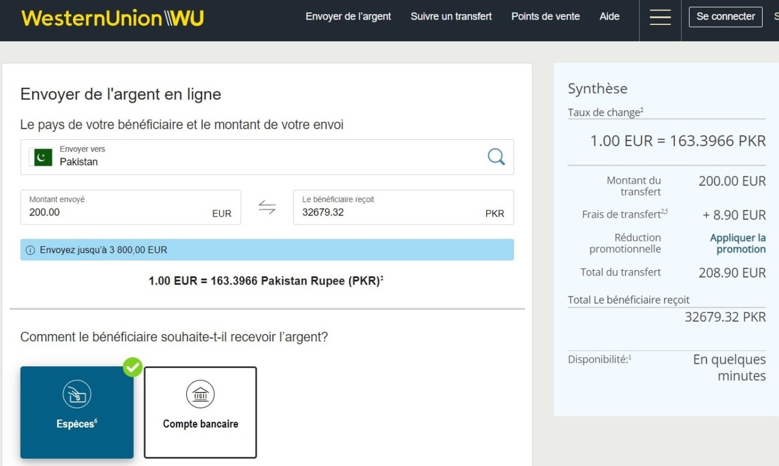779x466 pixels.
Task: Click the 200.00 EUR transfer amount in summary
Action: [732, 181]
